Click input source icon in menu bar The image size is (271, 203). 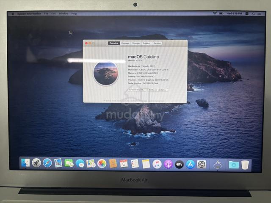pyautogui.click(x=247, y=14)
